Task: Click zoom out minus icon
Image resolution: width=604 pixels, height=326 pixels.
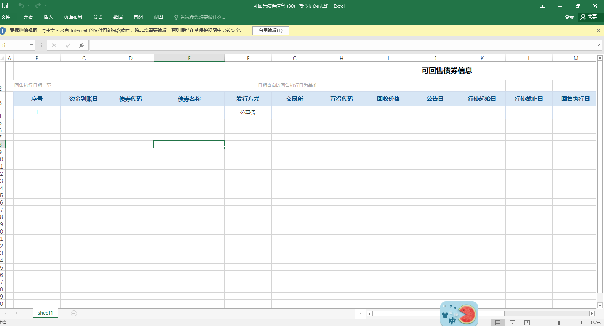Action: (537, 323)
